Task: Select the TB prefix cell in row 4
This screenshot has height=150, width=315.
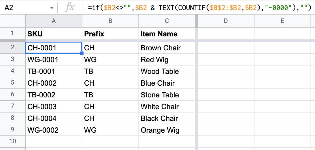Action: click(x=110, y=71)
